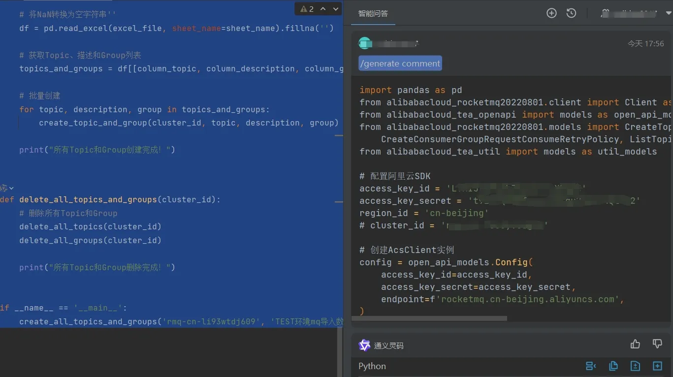Give the answer a thumbs down
The width and height of the screenshot is (673, 377).
coord(657,344)
